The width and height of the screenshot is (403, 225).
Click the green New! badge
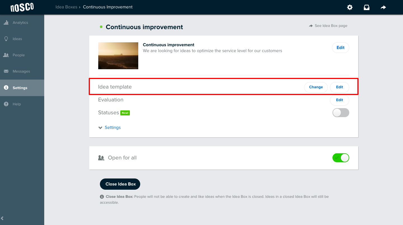[125, 113]
